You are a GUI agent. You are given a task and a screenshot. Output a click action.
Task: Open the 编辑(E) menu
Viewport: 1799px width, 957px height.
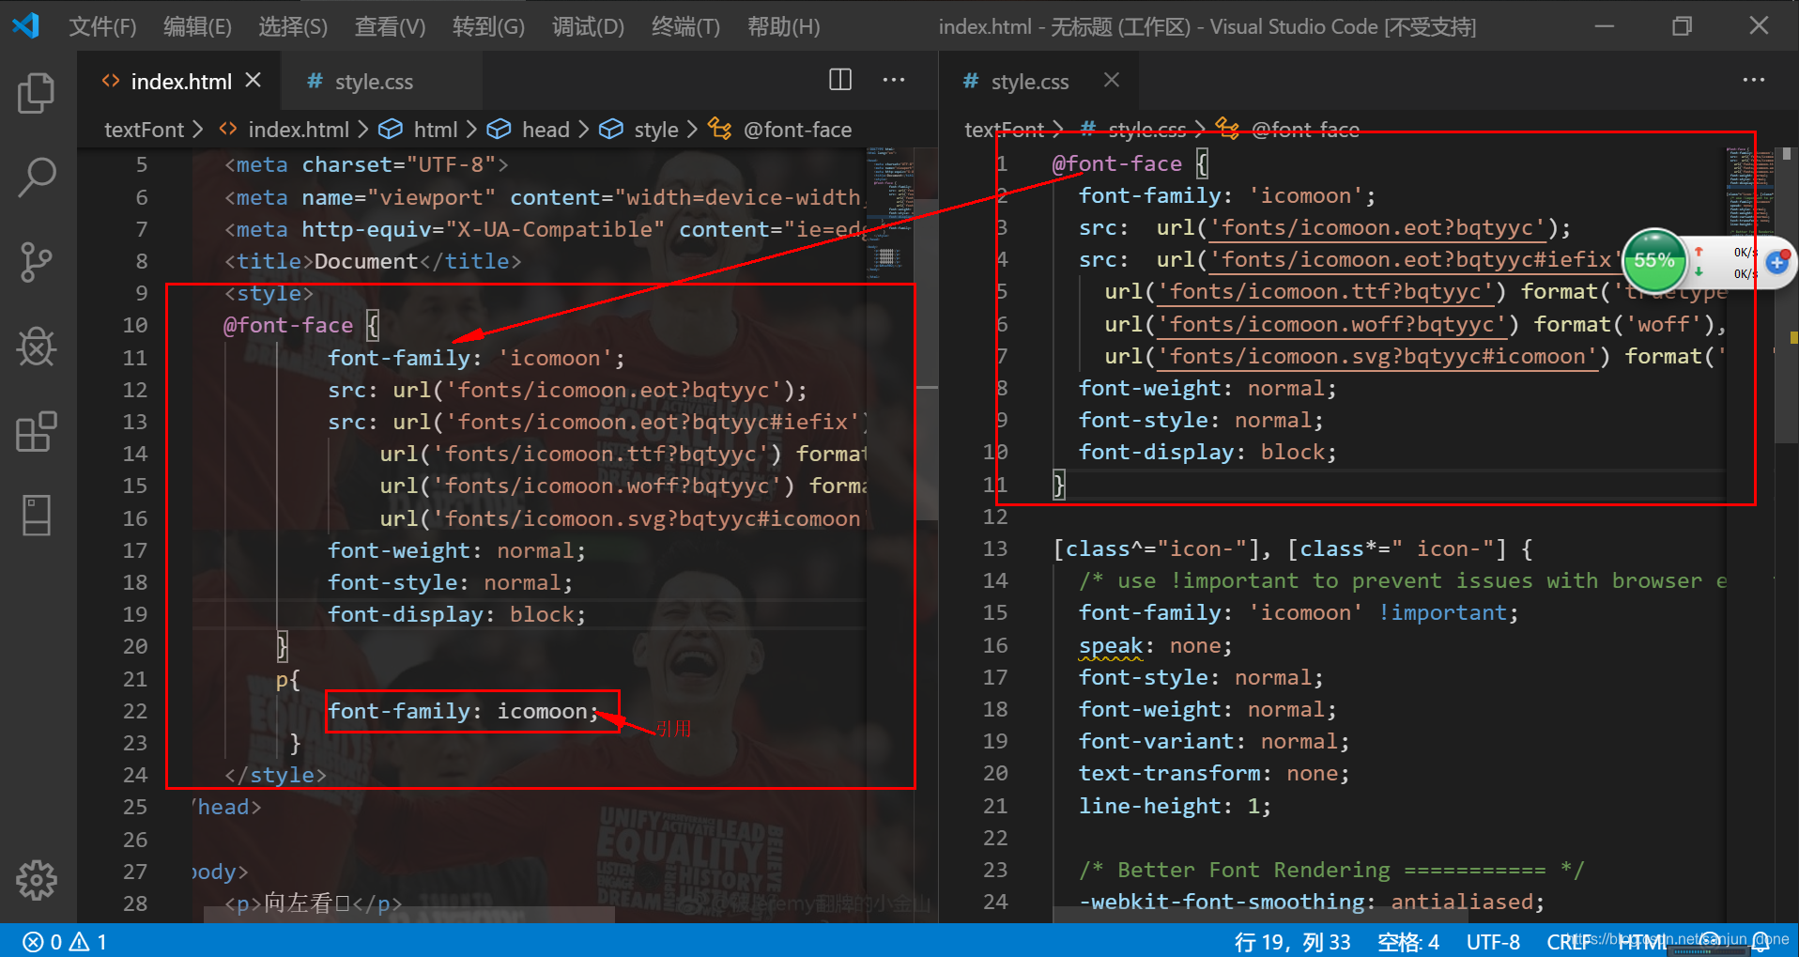[x=197, y=26]
